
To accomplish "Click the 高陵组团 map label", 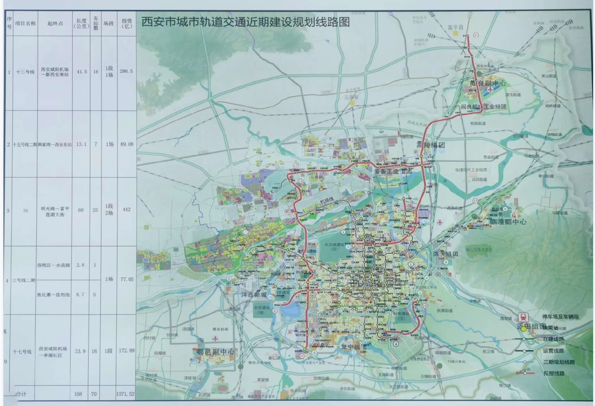I will tap(430, 145).
